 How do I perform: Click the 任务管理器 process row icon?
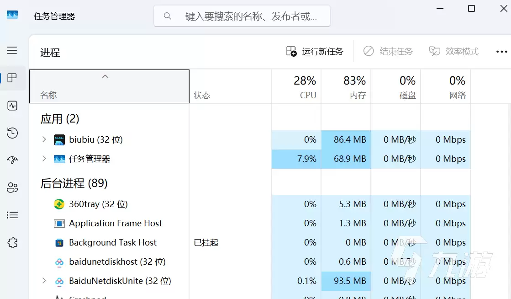tap(59, 159)
